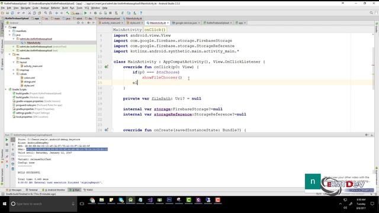This screenshot has width=379, height=213.
Task: Open the Terminal tool window tab
Action: click(x=31, y=190)
